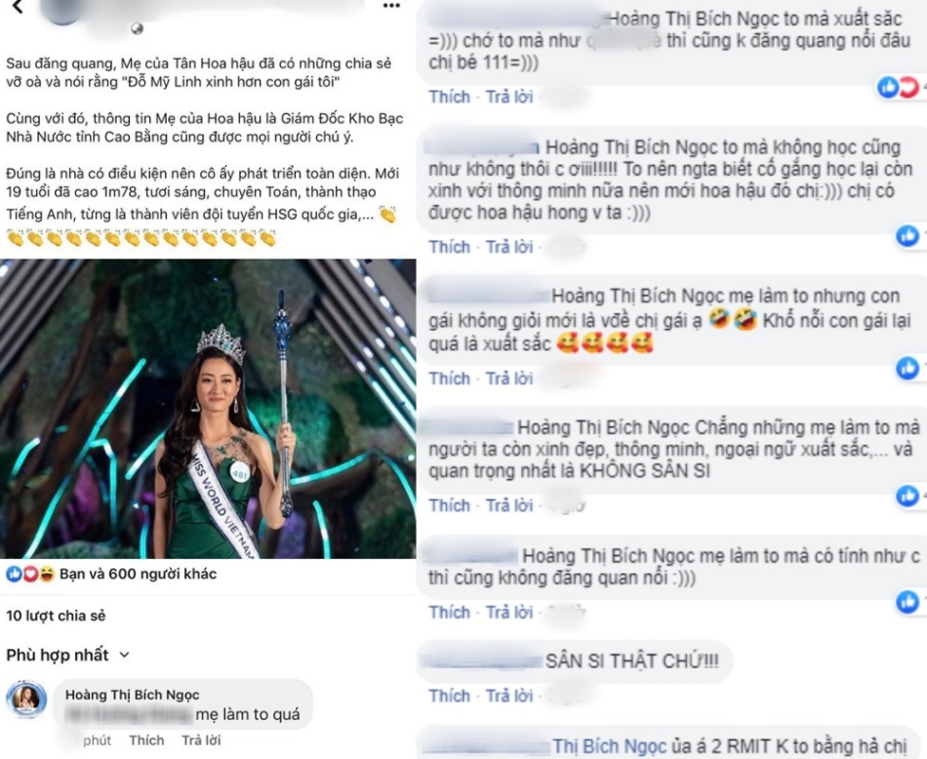The image size is (927, 759).
Task: Like Hoàng Thị Bích Ngọc's 'mẹ làm to quá' comment
Action: (146, 740)
